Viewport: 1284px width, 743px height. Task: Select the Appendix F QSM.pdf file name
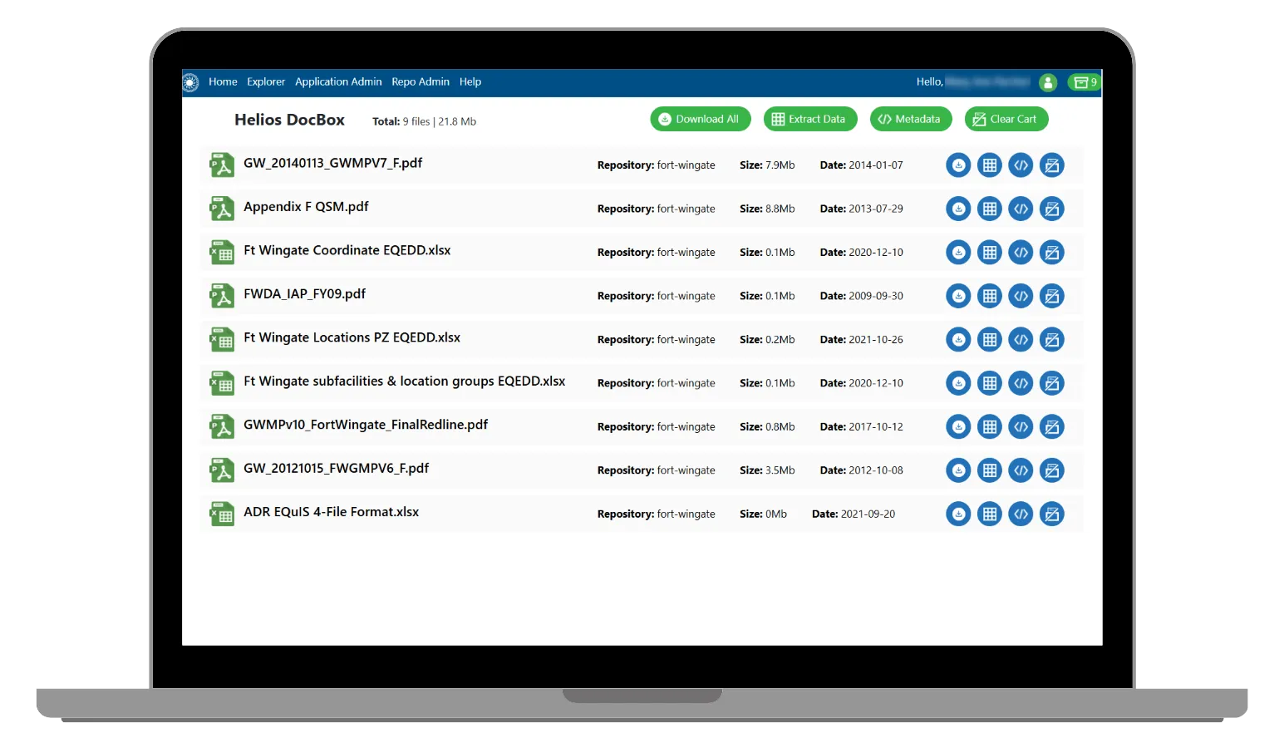[x=306, y=207]
